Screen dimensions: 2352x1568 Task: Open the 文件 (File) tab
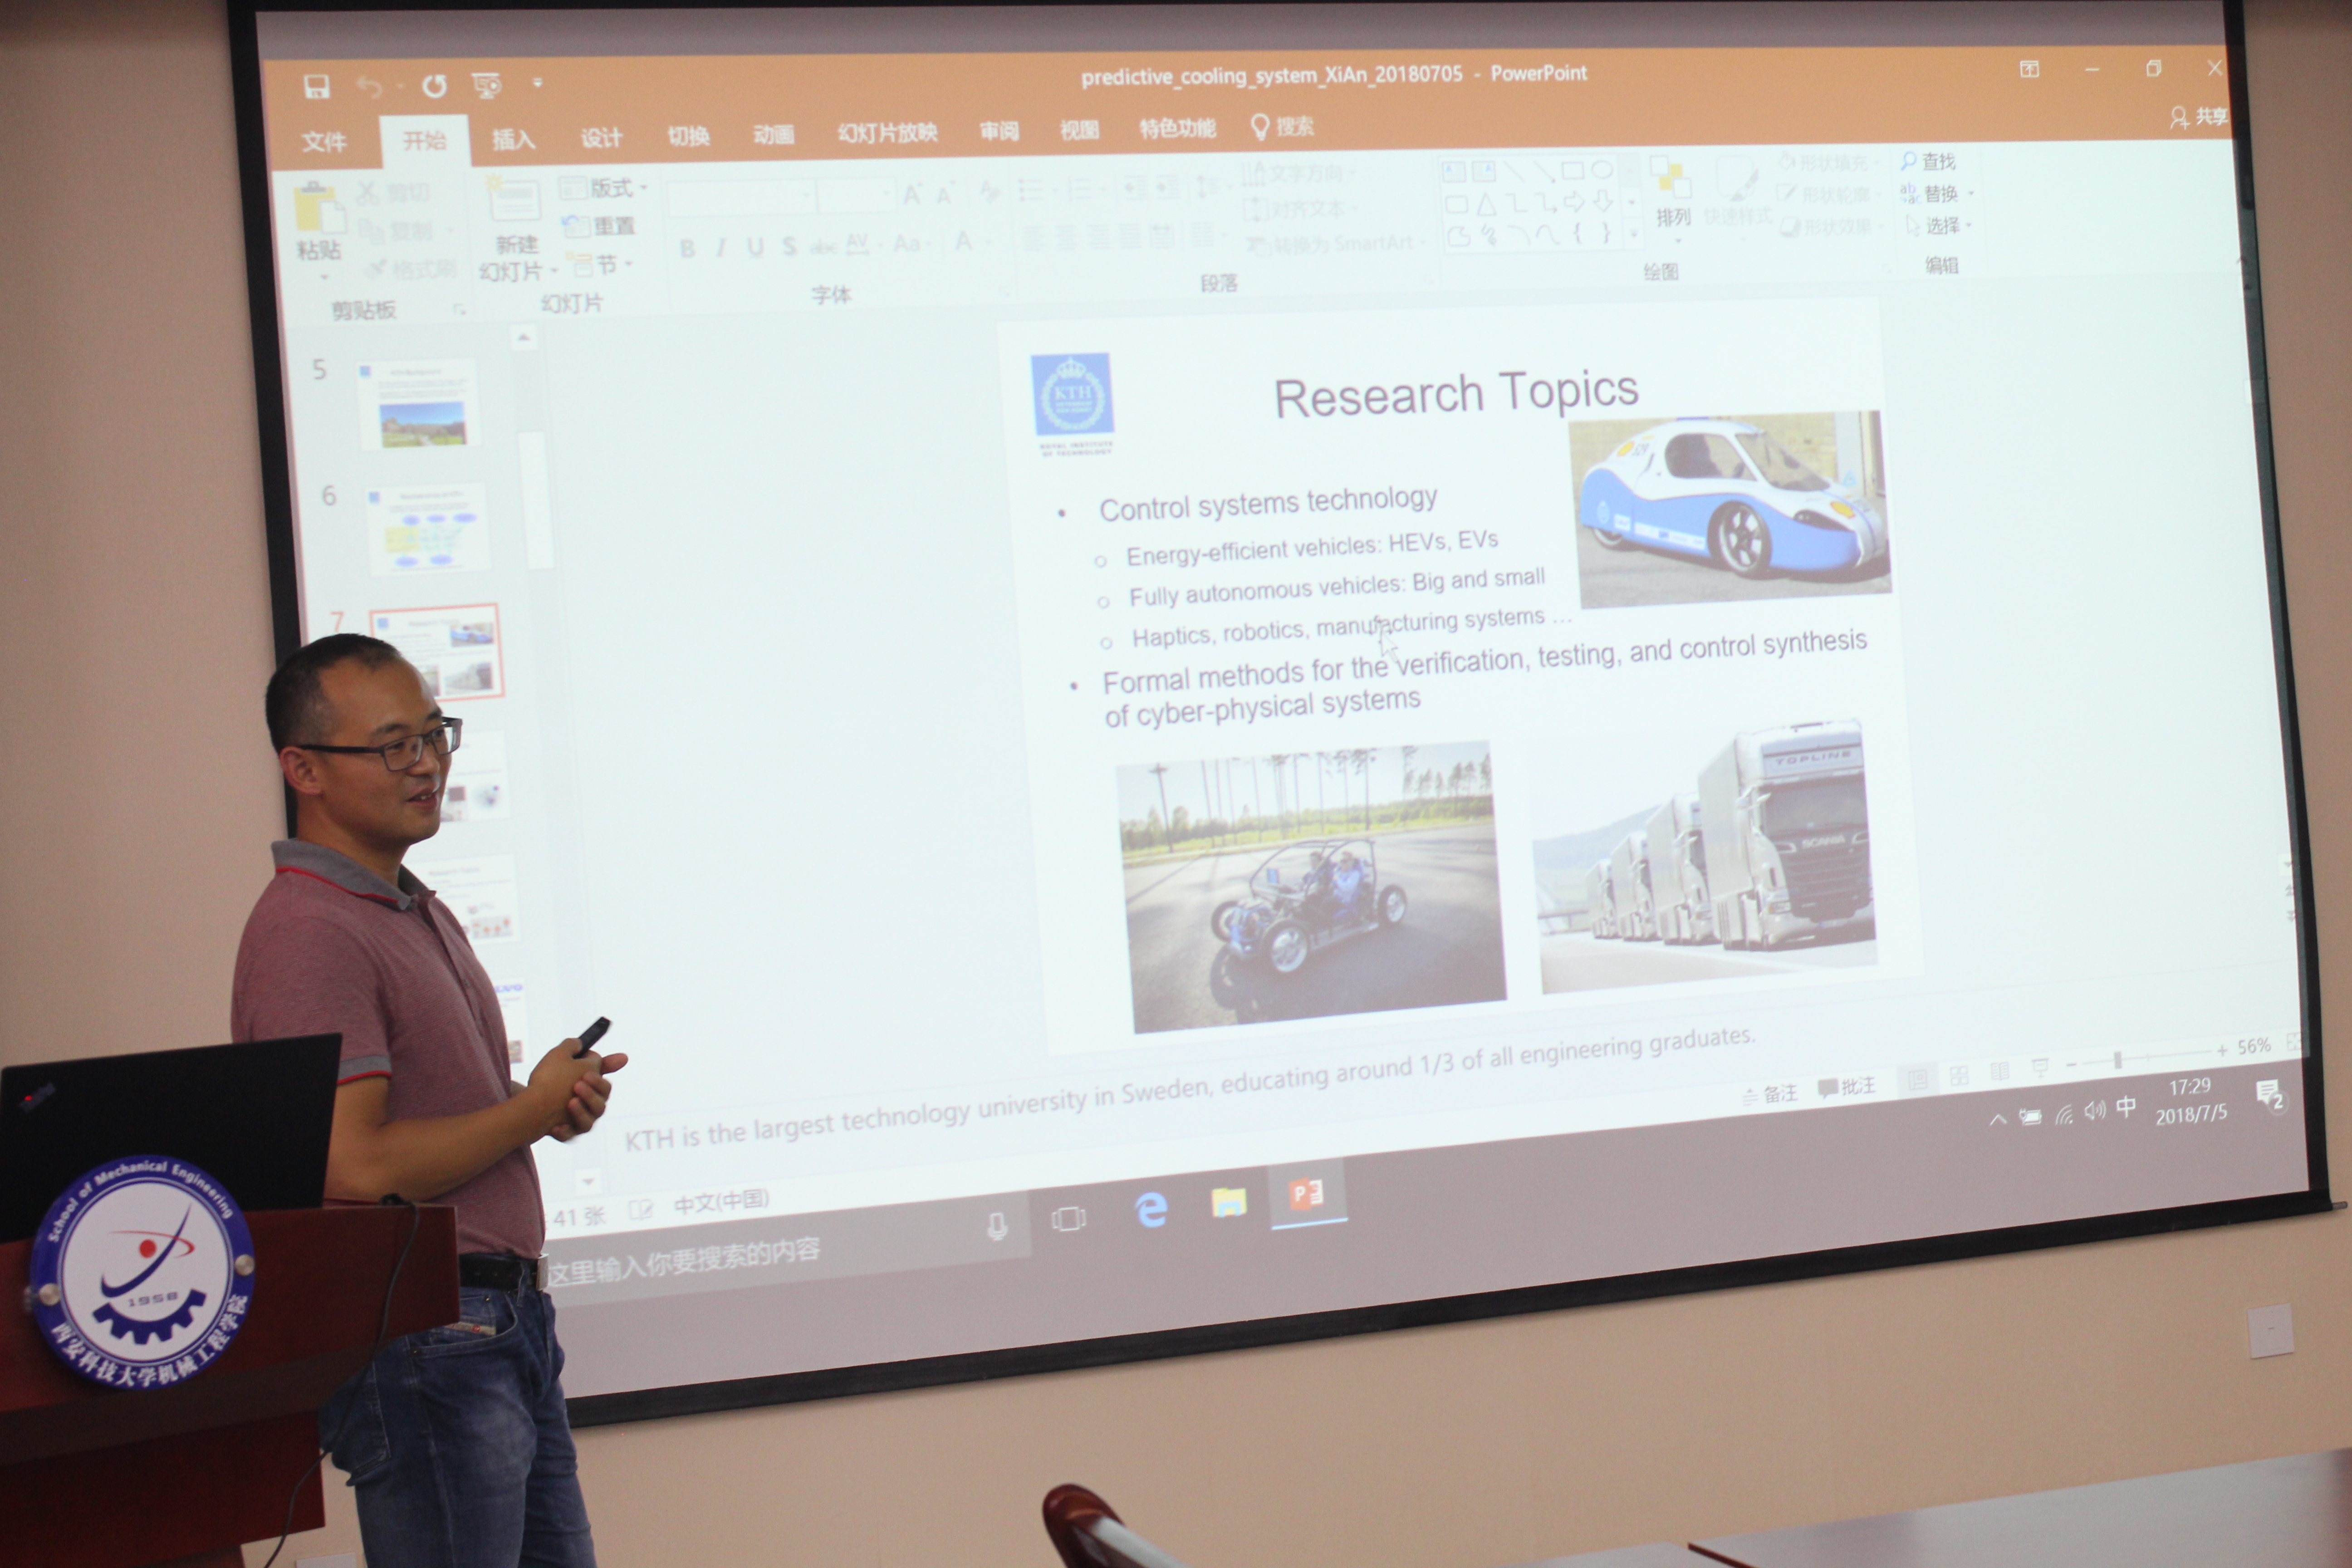click(x=325, y=142)
